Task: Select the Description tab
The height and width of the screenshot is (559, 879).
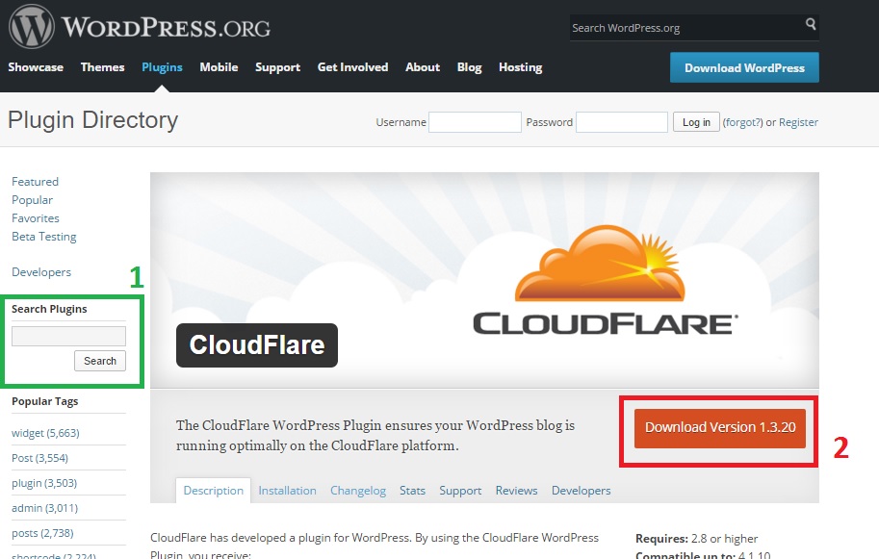Action: point(213,490)
